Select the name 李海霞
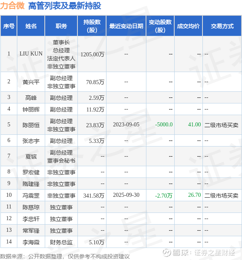The image size is (242, 260). pyautogui.click(x=31, y=242)
